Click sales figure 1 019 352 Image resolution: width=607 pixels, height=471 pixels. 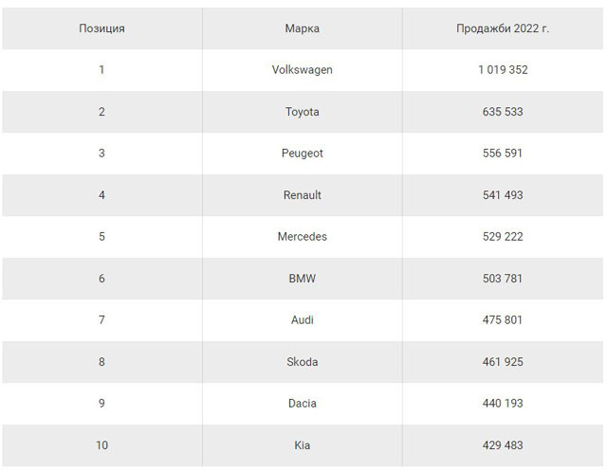click(502, 70)
